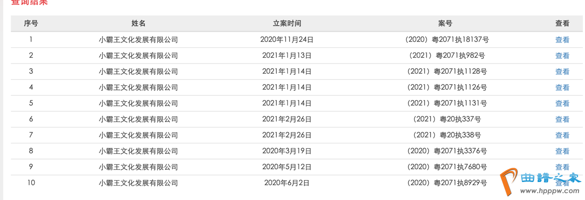Image resolution: width=585 pixels, height=200 pixels.
Task: Click 查看 link for case 粤2071执7680号
Action: tap(562, 167)
